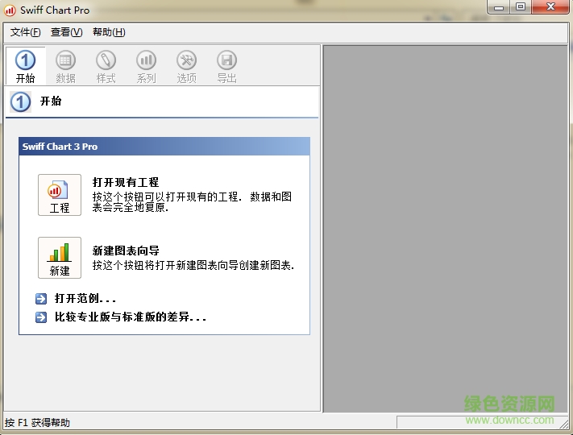Close the Swiff Chart Pro window
Image resolution: width=573 pixels, height=435 pixels.
tap(550, 7)
